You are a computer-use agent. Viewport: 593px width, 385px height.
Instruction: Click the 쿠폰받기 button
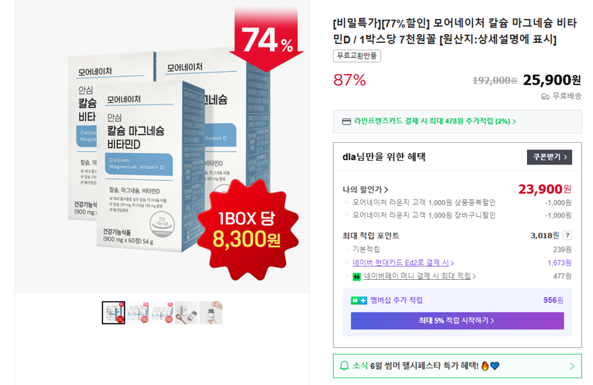pyautogui.click(x=549, y=157)
